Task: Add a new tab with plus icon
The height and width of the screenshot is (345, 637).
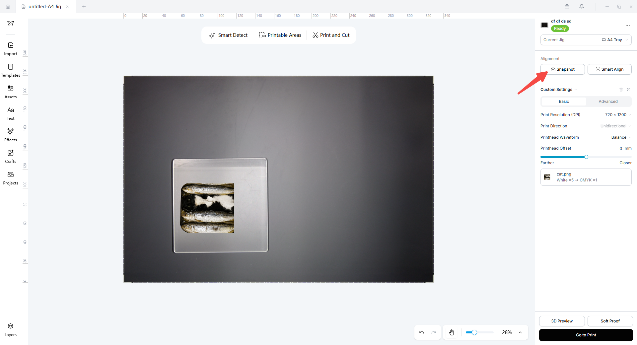Action: (84, 7)
